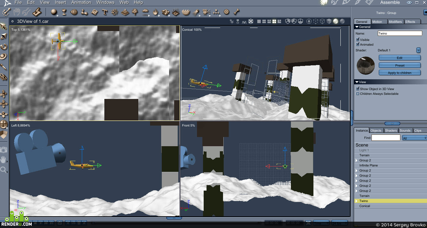Select the magnifier Zoom tool
The image size is (427, 228).
pyautogui.click(x=3, y=170)
